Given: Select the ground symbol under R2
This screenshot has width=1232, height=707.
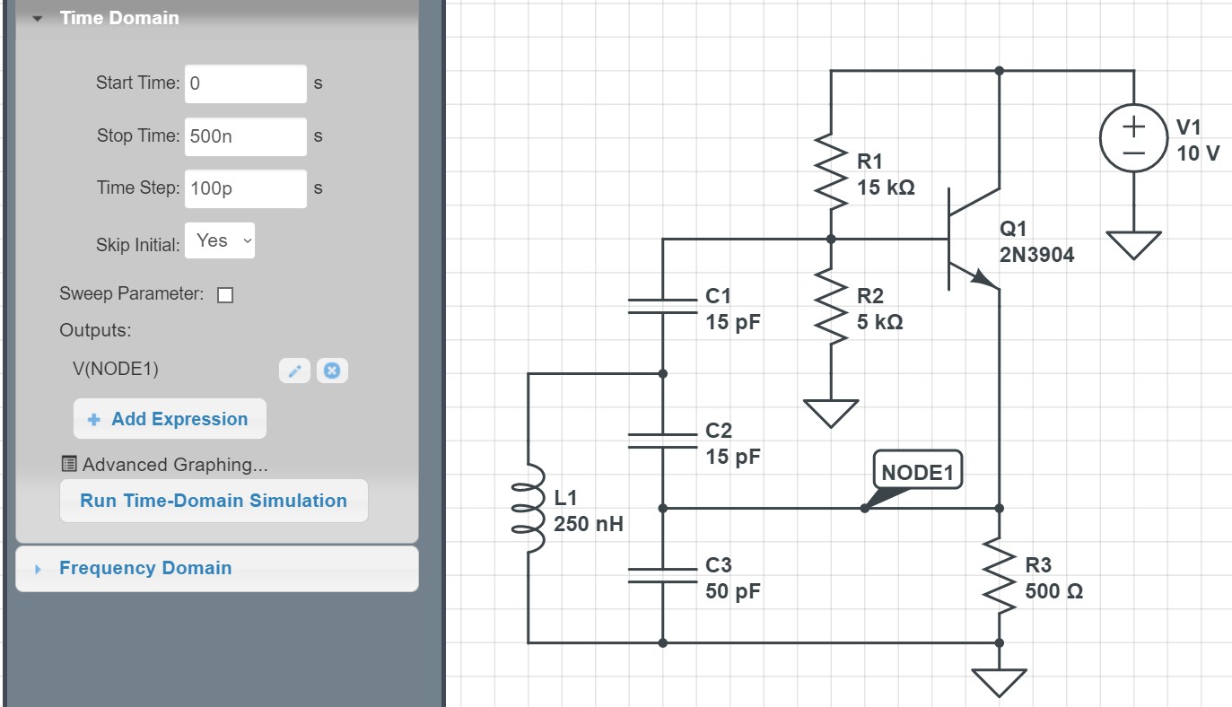Looking at the screenshot, I should click(831, 413).
